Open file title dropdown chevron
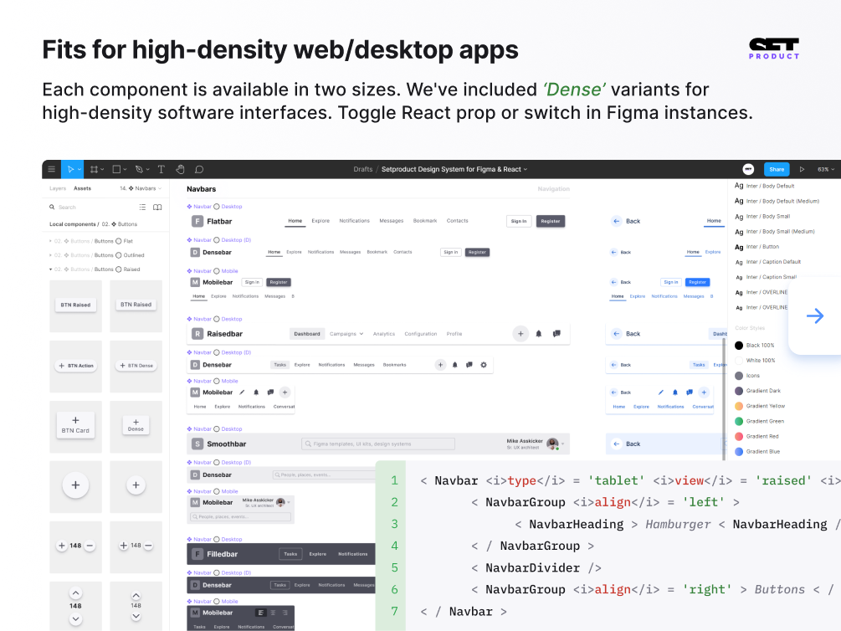This screenshot has width=841, height=631. click(525, 170)
